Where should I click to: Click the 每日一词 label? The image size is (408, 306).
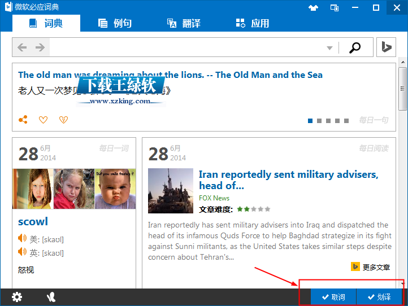pyautogui.click(x=114, y=148)
